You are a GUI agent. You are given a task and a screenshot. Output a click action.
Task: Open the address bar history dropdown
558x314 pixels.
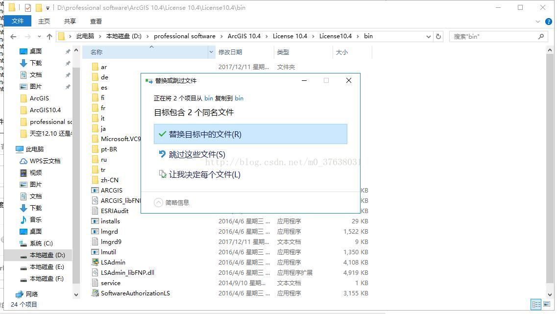point(429,36)
